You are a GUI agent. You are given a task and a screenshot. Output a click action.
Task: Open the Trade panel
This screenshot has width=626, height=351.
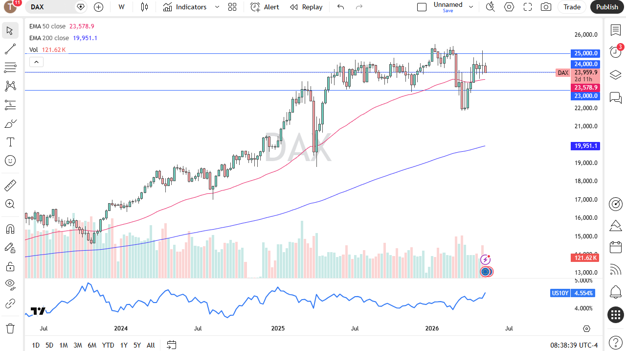pyautogui.click(x=572, y=7)
